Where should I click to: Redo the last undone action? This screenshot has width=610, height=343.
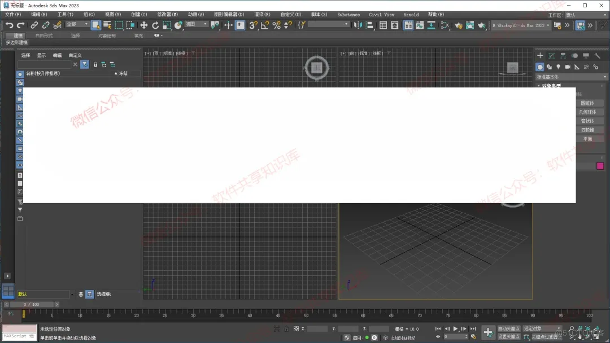click(x=21, y=25)
